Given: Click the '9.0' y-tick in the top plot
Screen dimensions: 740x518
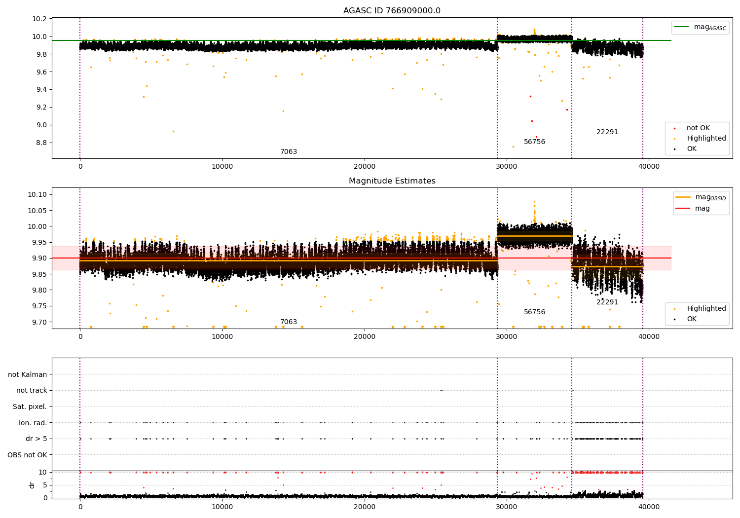Looking at the screenshot, I should coord(40,125).
